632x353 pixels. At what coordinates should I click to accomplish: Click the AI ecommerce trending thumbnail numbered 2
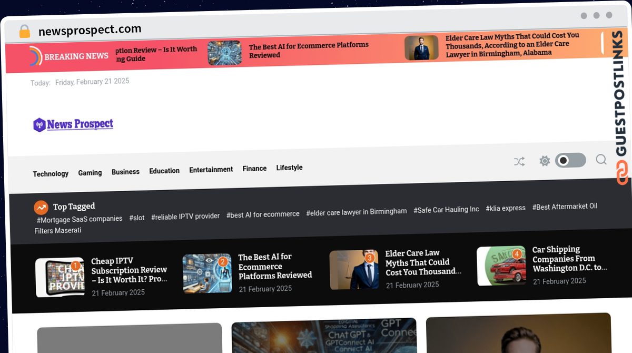(207, 273)
